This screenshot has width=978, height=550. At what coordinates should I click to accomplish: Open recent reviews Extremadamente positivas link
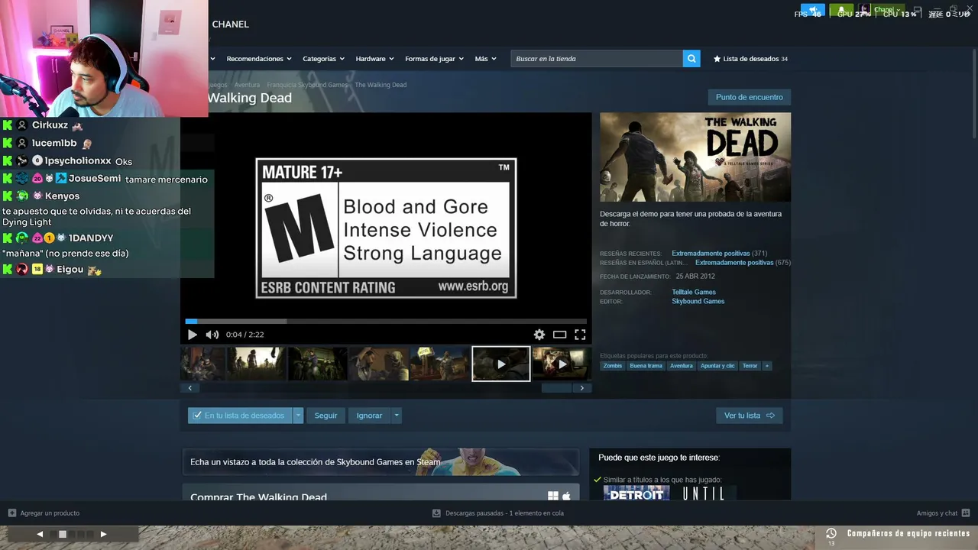pyautogui.click(x=711, y=254)
